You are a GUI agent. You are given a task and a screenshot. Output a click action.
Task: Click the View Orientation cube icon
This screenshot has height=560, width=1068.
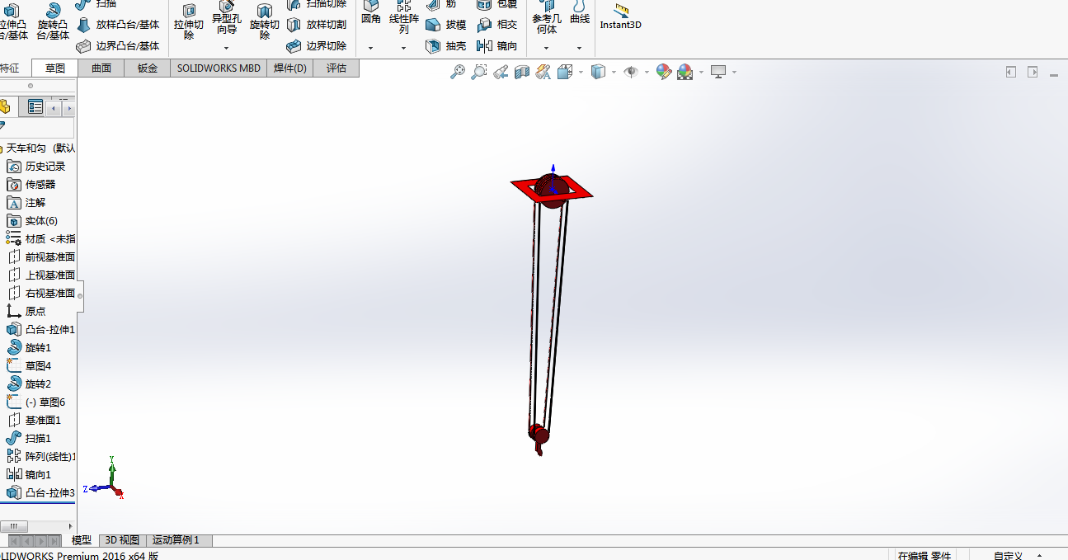click(x=565, y=73)
